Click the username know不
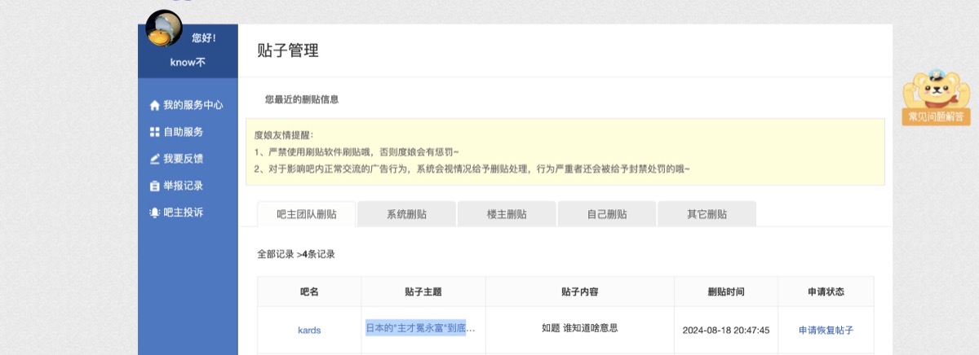This screenshot has width=979, height=355. coord(188,63)
